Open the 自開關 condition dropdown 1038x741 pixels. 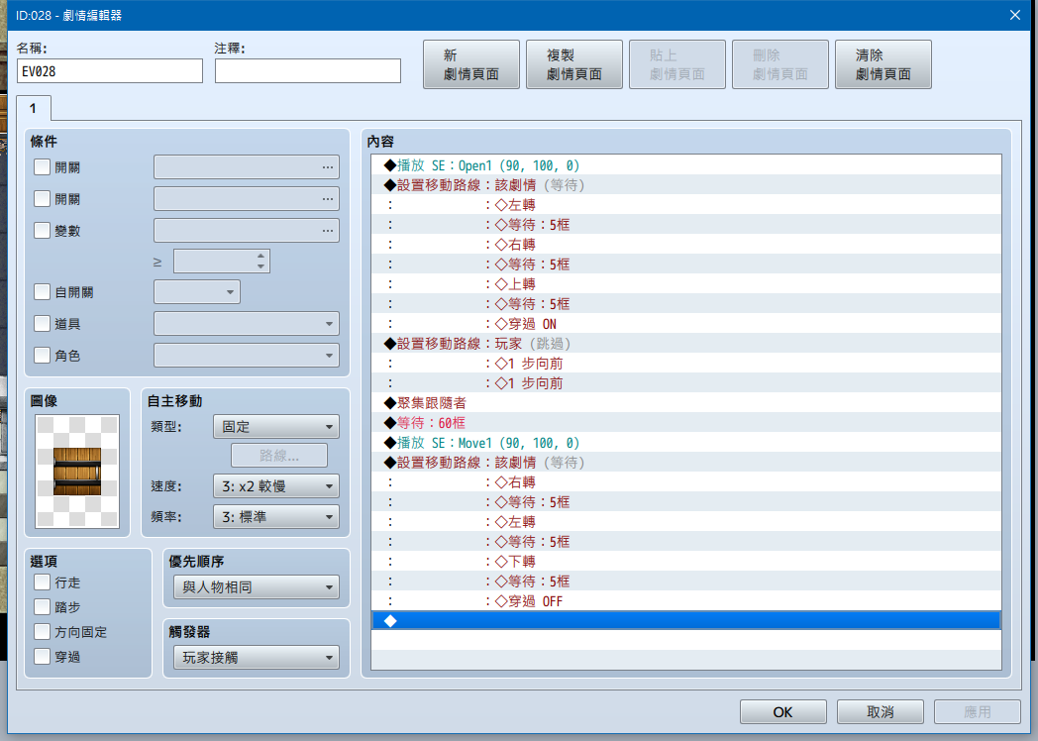[x=197, y=292]
